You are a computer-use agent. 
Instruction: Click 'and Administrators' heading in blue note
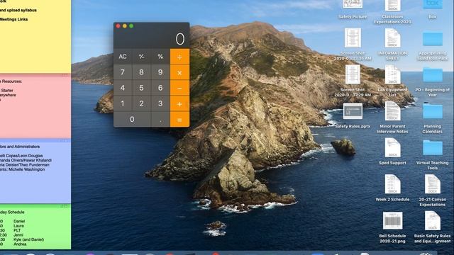[x=22, y=147]
